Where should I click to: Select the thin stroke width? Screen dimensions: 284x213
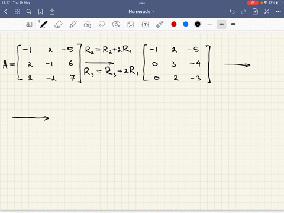pos(209,24)
